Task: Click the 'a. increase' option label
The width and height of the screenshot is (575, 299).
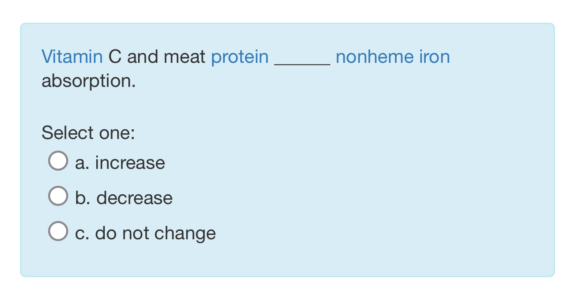Action: 119,162
